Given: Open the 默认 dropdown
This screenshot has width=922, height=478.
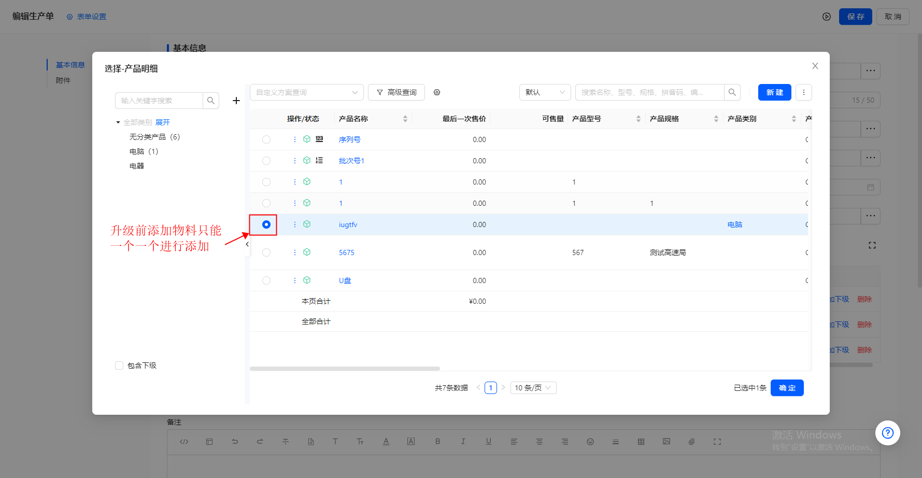Looking at the screenshot, I should coord(545,92).
